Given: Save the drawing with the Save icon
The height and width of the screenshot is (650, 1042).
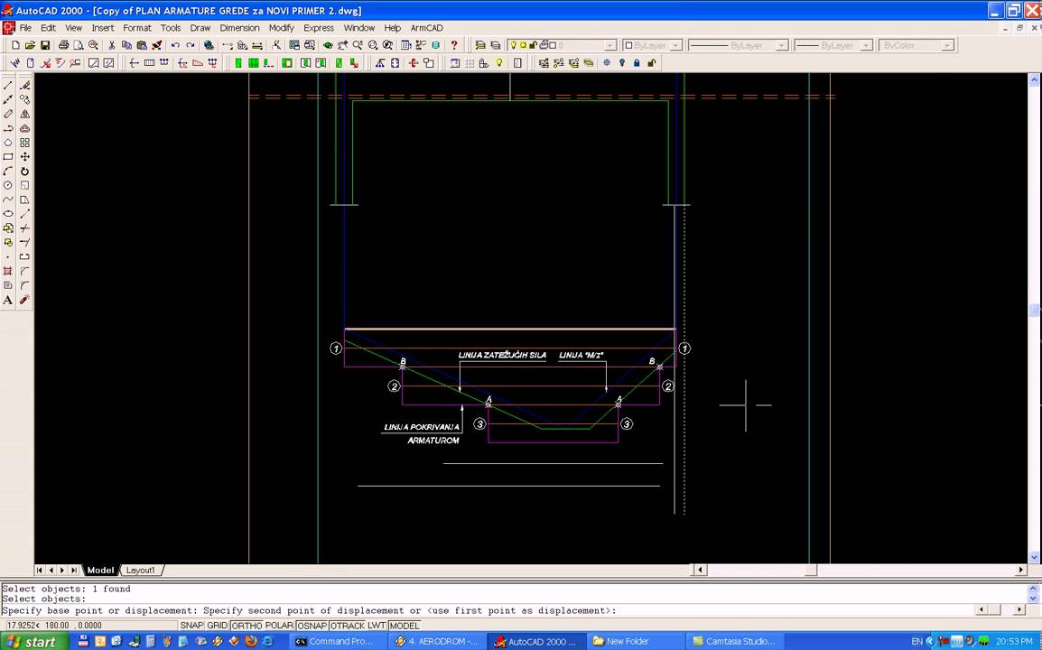Looking at the screenshot, I should 45,45.
